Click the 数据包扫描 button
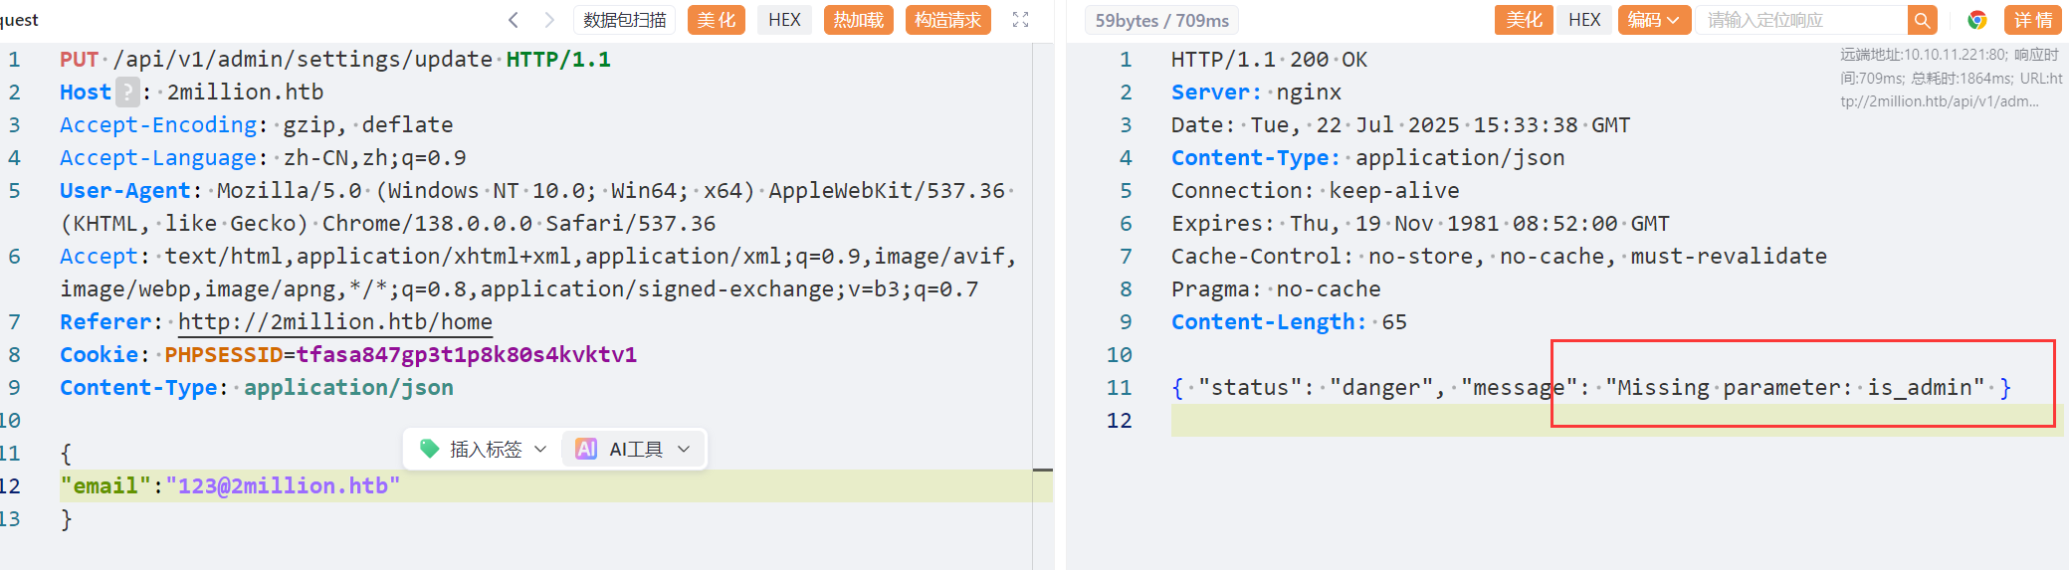The height and width of the screenshot is (570, 2069). [x=624, y=20]
